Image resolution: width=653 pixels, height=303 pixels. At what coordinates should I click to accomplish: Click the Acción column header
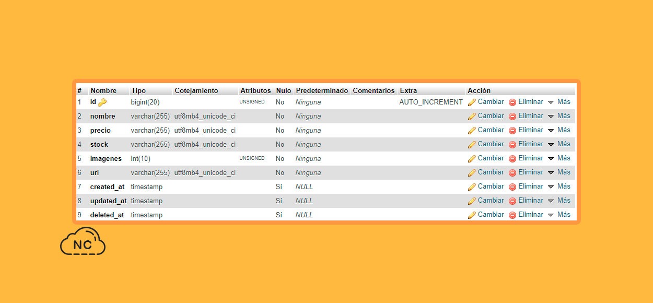(479, 90)
